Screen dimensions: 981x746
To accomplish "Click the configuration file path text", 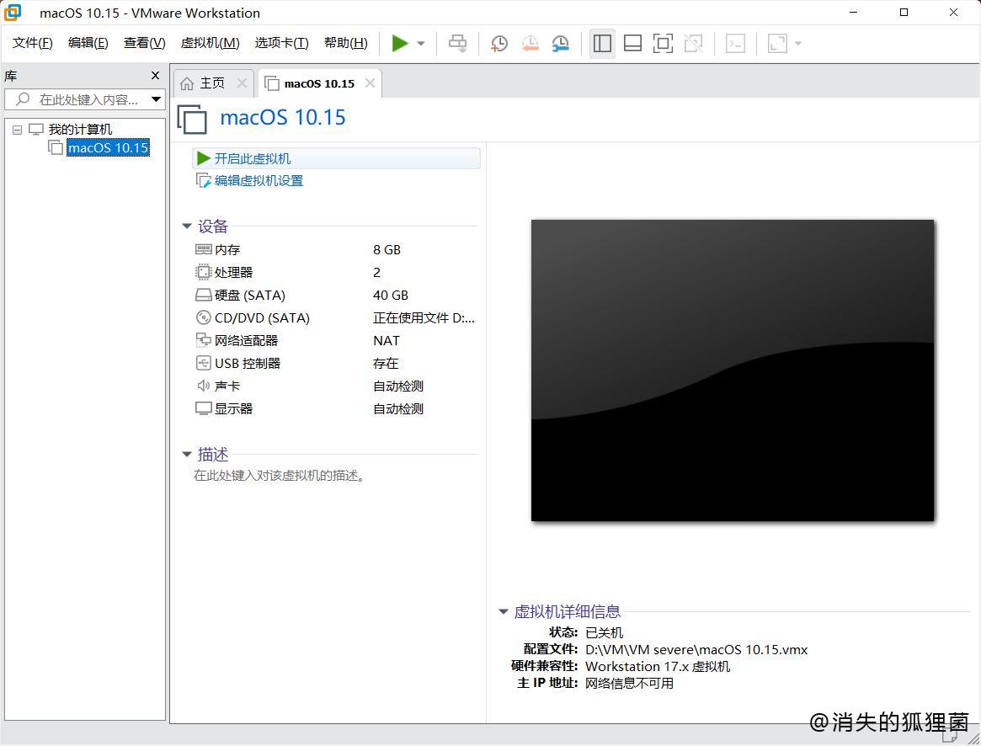I will point(696,650).
